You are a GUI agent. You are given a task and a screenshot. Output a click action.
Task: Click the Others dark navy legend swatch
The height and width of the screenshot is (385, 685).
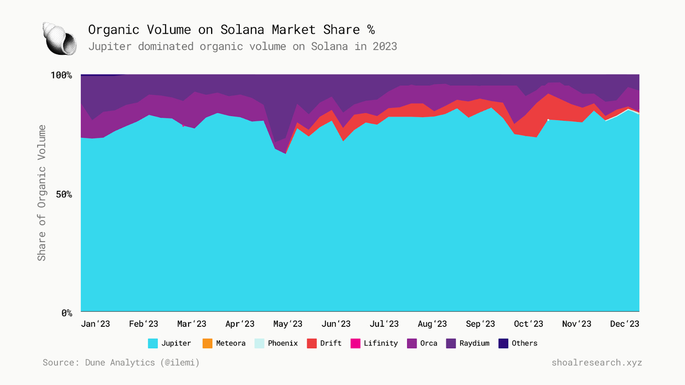click(x=503, y=343)
